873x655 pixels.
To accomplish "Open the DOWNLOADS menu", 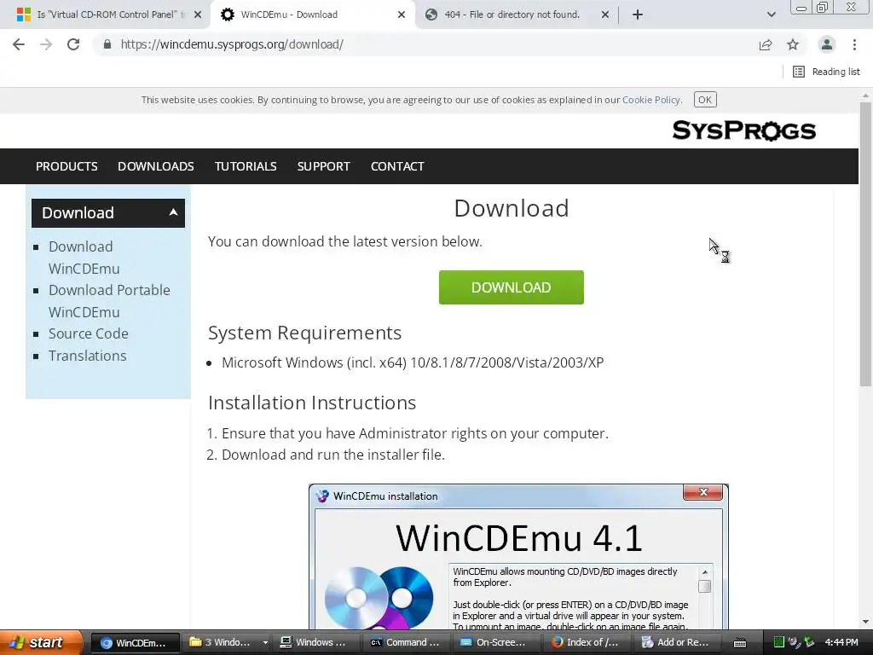I will coord(156,166).
